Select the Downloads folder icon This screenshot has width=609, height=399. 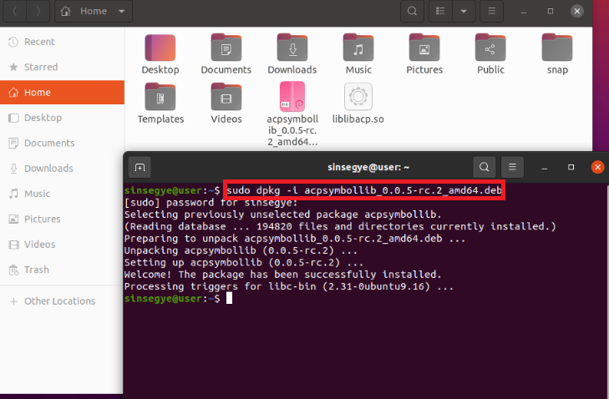292,48
